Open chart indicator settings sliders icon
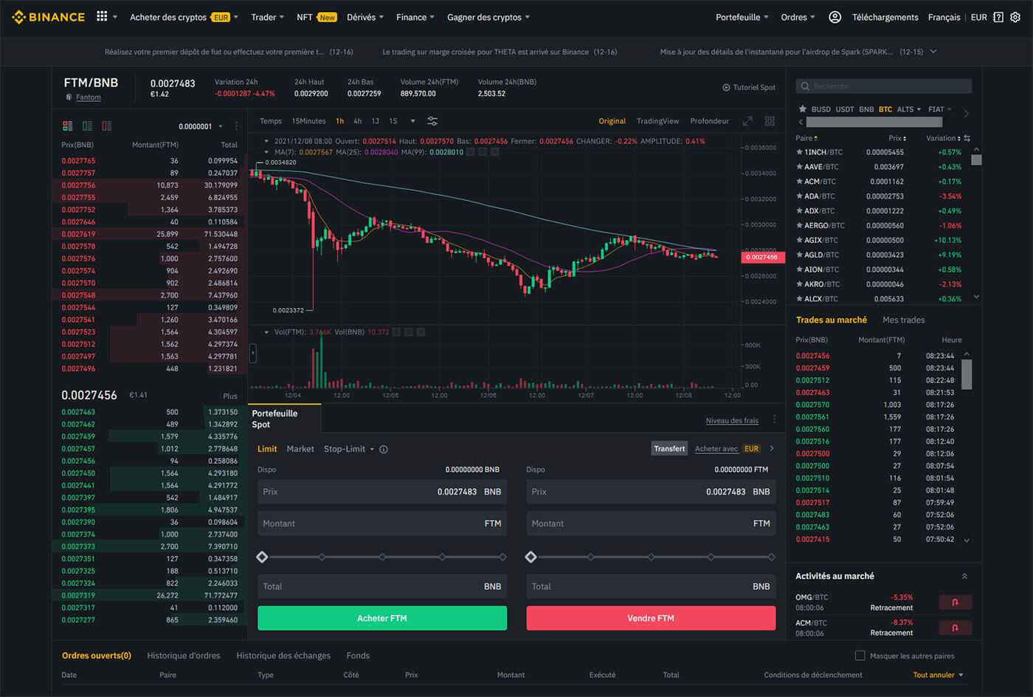 pyautogui.click(x=432, y=121)
